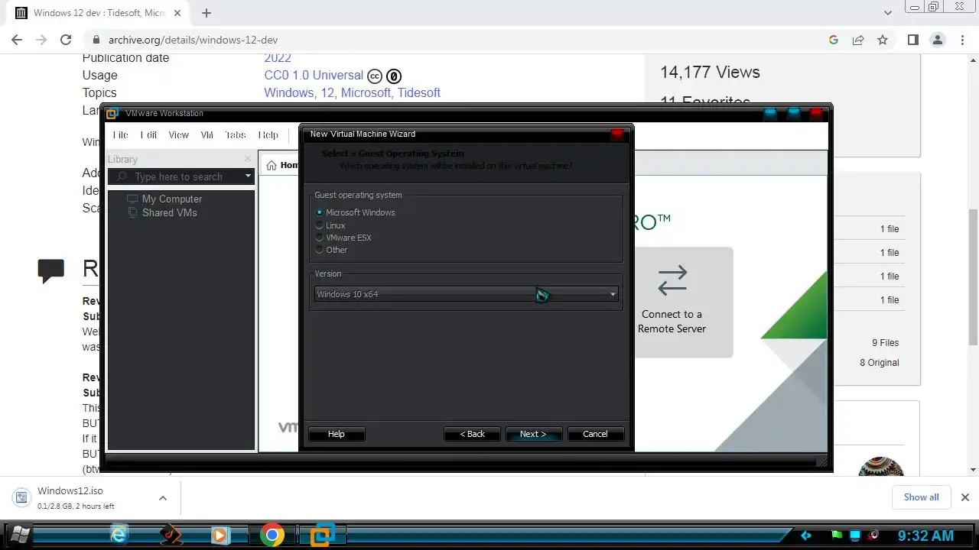
Task: Switch to Chrome from the taskbar
Action: [x=272, y=535]
